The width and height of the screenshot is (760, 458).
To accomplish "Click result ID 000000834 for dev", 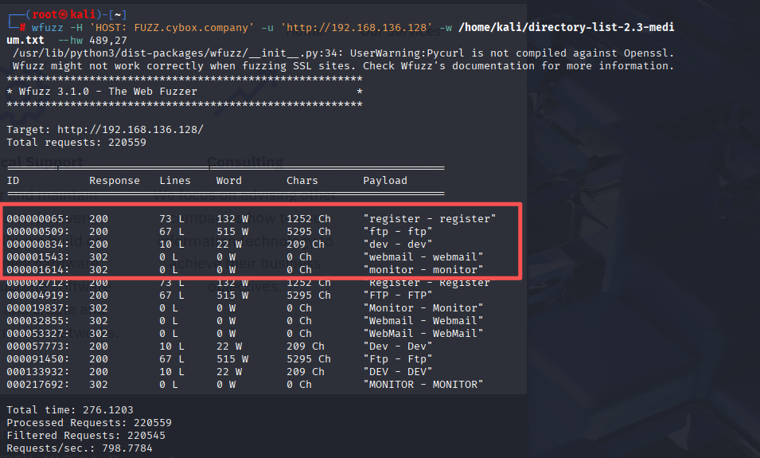I will pyautogui.click(x=37, y=244).
